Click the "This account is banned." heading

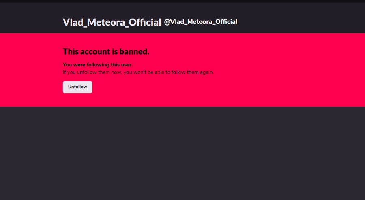[x=106, y=51]
